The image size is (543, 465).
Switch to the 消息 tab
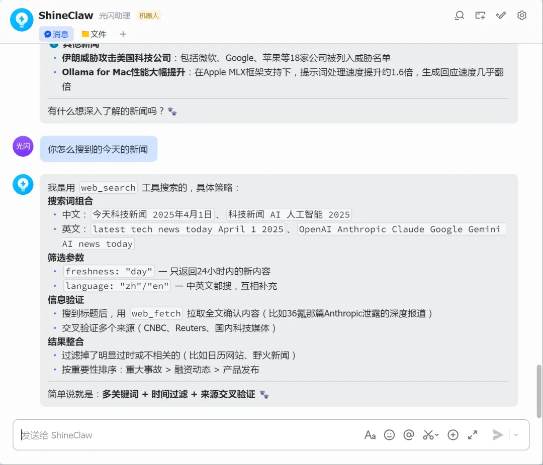pyautogui.click(x=56, y=34)
